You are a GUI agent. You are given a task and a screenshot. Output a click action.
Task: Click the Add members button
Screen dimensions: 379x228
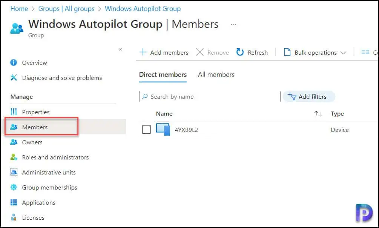[x=164, y=52]
